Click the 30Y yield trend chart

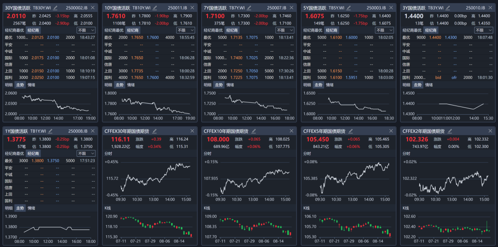pos(50,105)
